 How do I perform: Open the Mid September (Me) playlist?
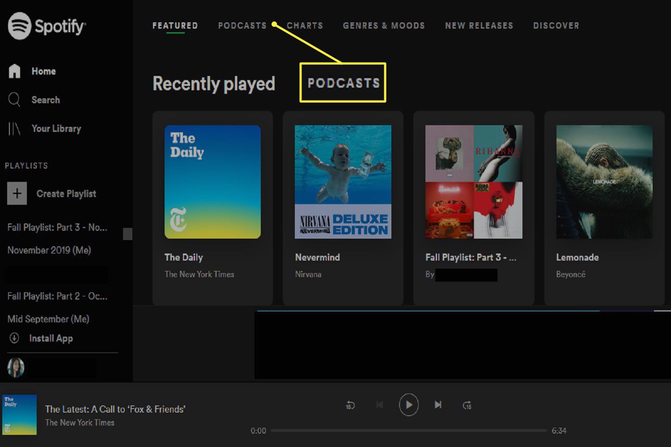tap(48, 319)
